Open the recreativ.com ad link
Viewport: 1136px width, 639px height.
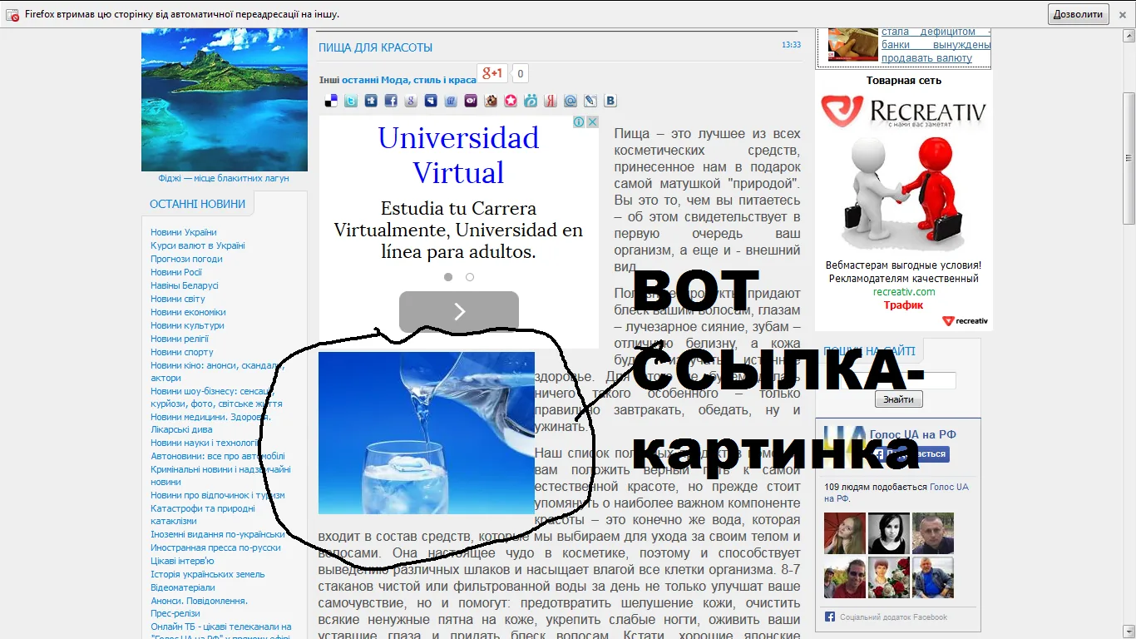pyautogui.click(x=904, y=292)
